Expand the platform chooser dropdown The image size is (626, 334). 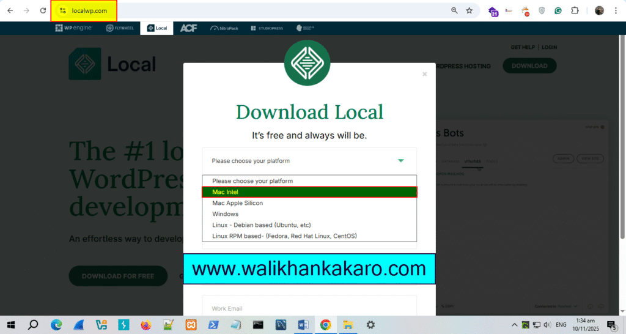[x=309, y=161]
